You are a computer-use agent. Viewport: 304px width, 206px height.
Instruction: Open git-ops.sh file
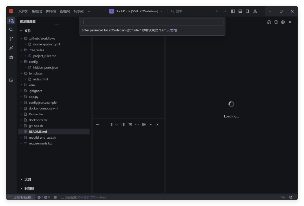click(36, 126)
